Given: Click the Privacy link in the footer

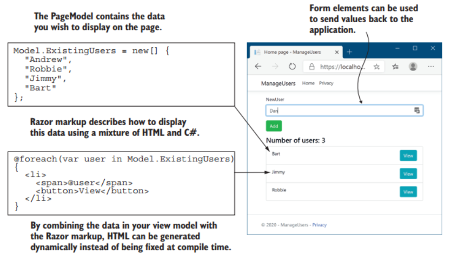Looking at the screenshot, I should 320,225.
